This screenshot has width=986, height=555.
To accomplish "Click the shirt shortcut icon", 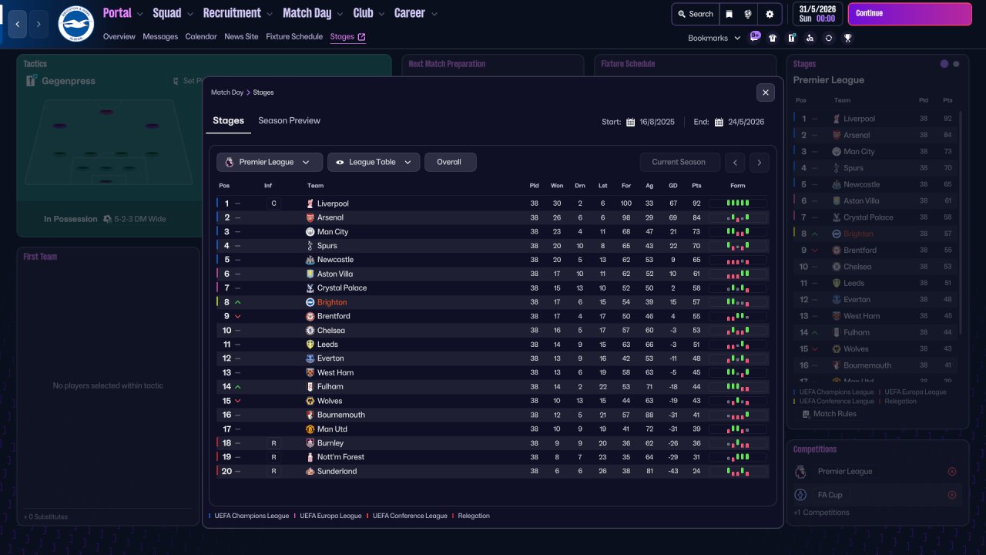I will pos(773,38).
